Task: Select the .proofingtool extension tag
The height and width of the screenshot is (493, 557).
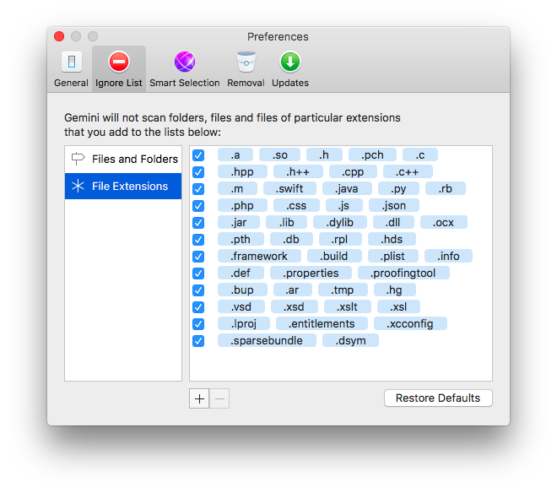Action: [403, 273]
